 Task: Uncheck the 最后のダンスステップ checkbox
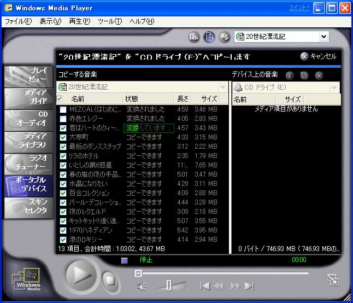[63, 147]
